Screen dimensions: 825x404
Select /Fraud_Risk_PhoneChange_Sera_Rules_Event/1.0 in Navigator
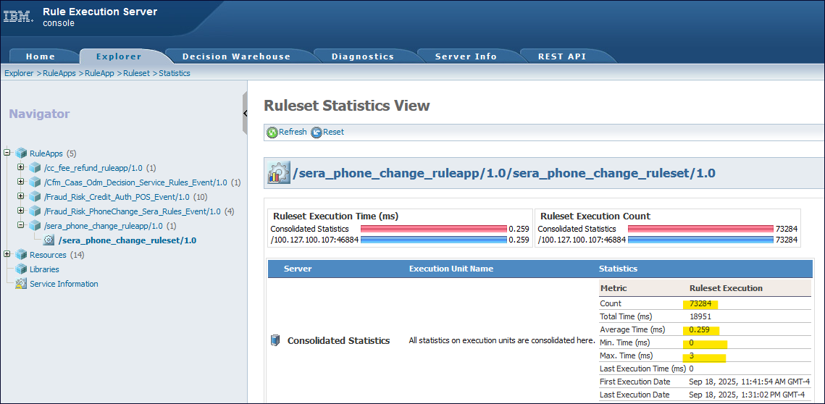point(132,211)
